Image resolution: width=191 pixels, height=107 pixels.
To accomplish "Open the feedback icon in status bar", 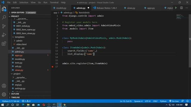I will [x=182, y=101].
